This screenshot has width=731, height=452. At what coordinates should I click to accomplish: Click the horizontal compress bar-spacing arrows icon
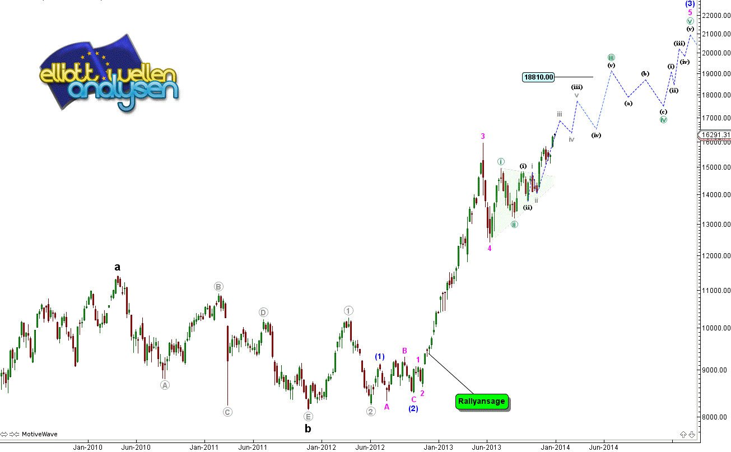tap(15, 434)
